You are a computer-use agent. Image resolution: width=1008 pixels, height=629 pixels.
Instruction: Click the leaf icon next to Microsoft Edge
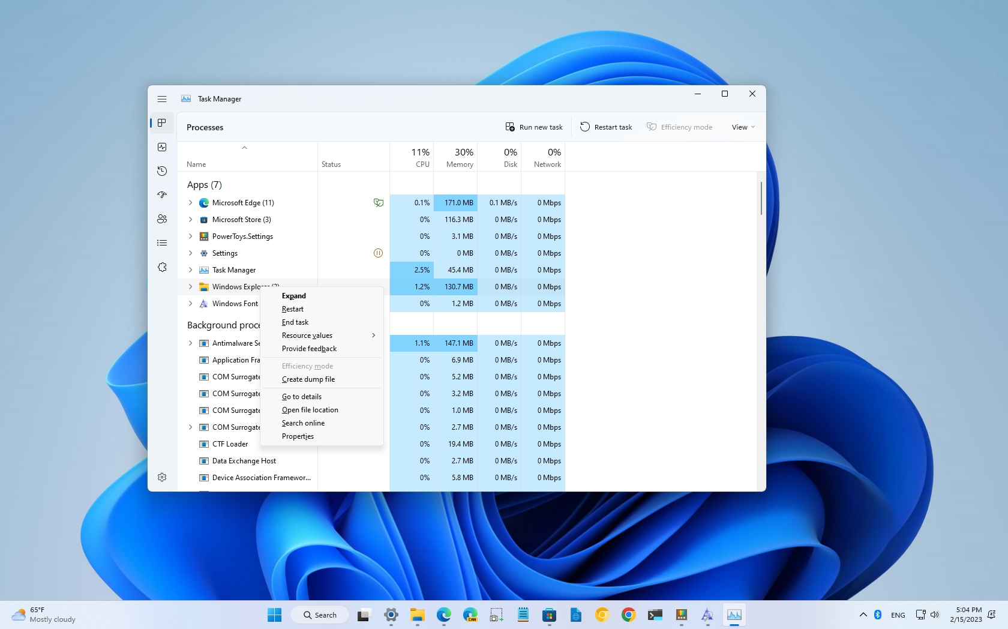(379, 203)
